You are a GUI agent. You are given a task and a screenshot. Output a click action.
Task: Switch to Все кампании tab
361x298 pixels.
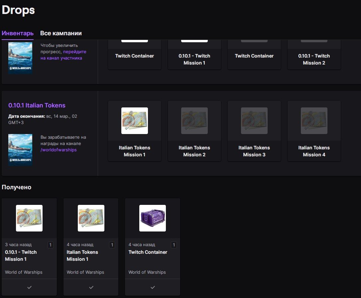(61, 33)
